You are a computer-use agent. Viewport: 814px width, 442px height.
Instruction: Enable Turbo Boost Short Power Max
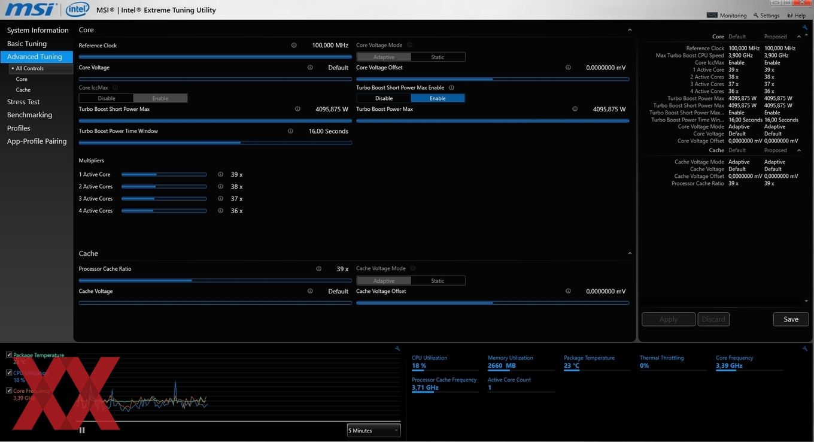pos(438,98)
